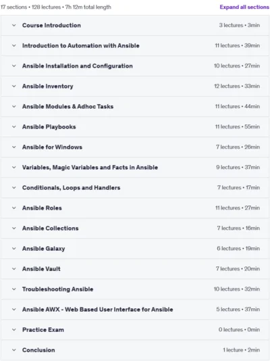Screen dimensions: 270x361
Task: Click the 1 lecture • 2min Conclusion summary
Action: pyautogui.click(x=241, y=350)
